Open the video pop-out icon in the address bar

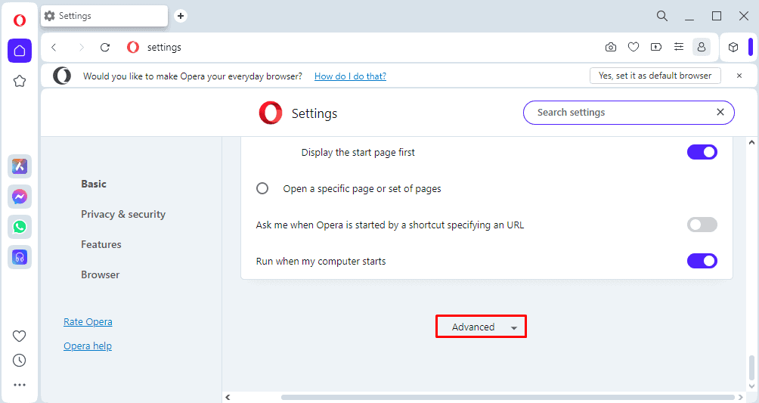pos(656,47)
